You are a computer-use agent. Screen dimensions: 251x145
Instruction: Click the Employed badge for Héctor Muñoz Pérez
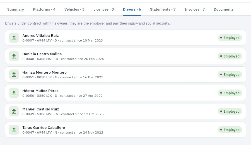pyautogui.click(x=230, y=93)
